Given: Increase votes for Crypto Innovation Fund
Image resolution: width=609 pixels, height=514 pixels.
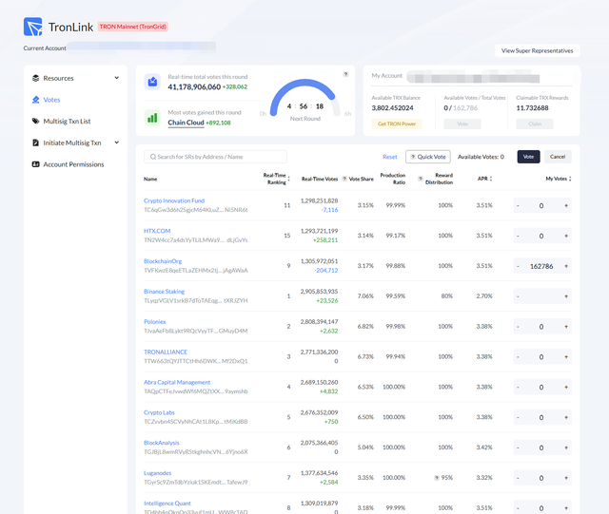Looking at the screenshot, I should tap(566, 205).
